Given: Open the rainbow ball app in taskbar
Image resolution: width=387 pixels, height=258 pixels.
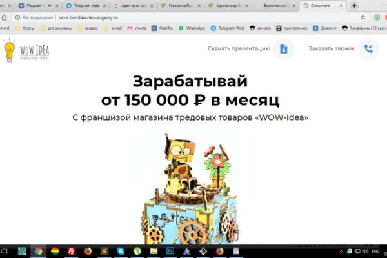Looking at the screenshot, I should tap(55, 252).
